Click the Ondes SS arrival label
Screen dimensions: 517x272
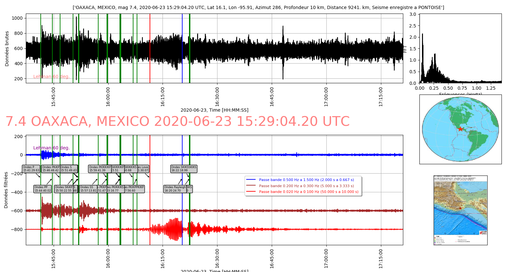pyautogui.click(x=88, y=189)
